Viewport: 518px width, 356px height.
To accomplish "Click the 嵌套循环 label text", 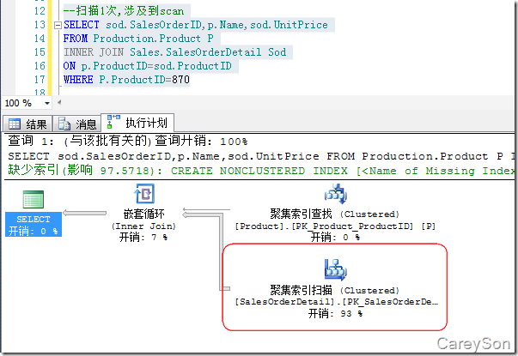I will pos(144,214).
